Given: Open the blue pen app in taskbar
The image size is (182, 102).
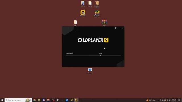Looking at the screenshot, I should tap(67, 100).
